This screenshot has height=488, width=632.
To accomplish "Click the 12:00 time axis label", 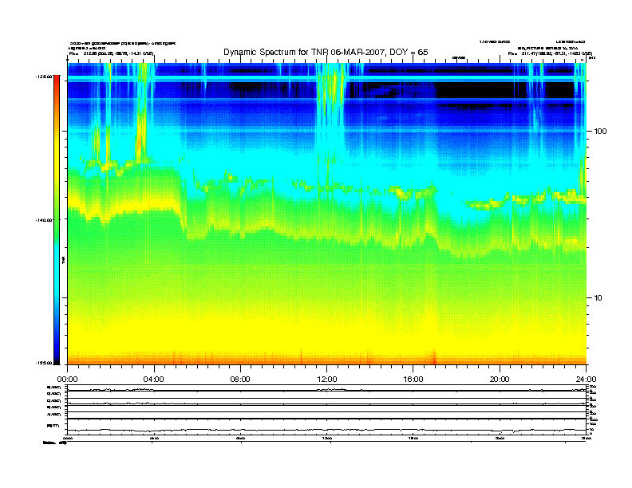I will pos(327,380).
